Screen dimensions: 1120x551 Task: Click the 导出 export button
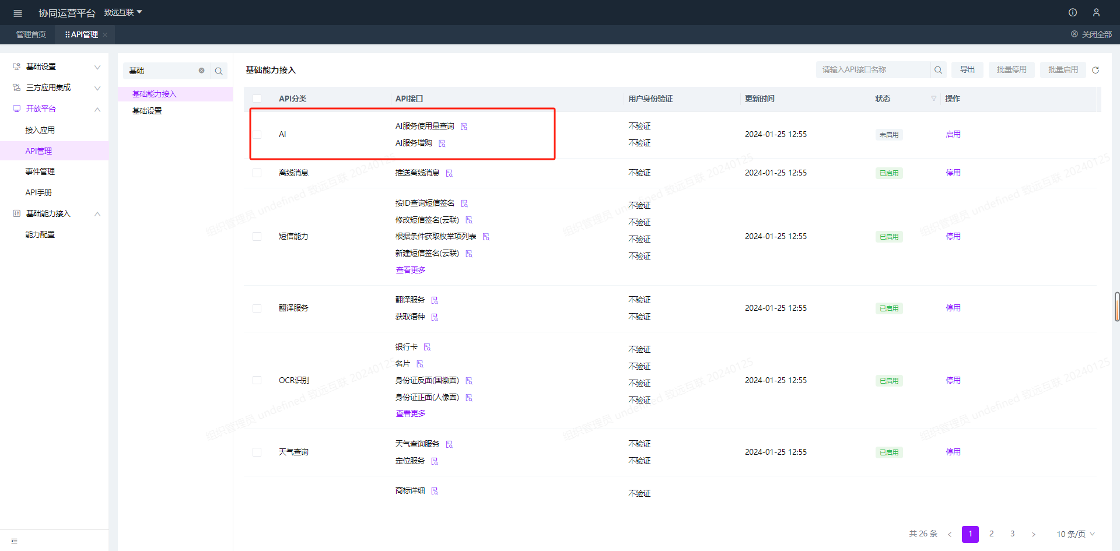967,70
